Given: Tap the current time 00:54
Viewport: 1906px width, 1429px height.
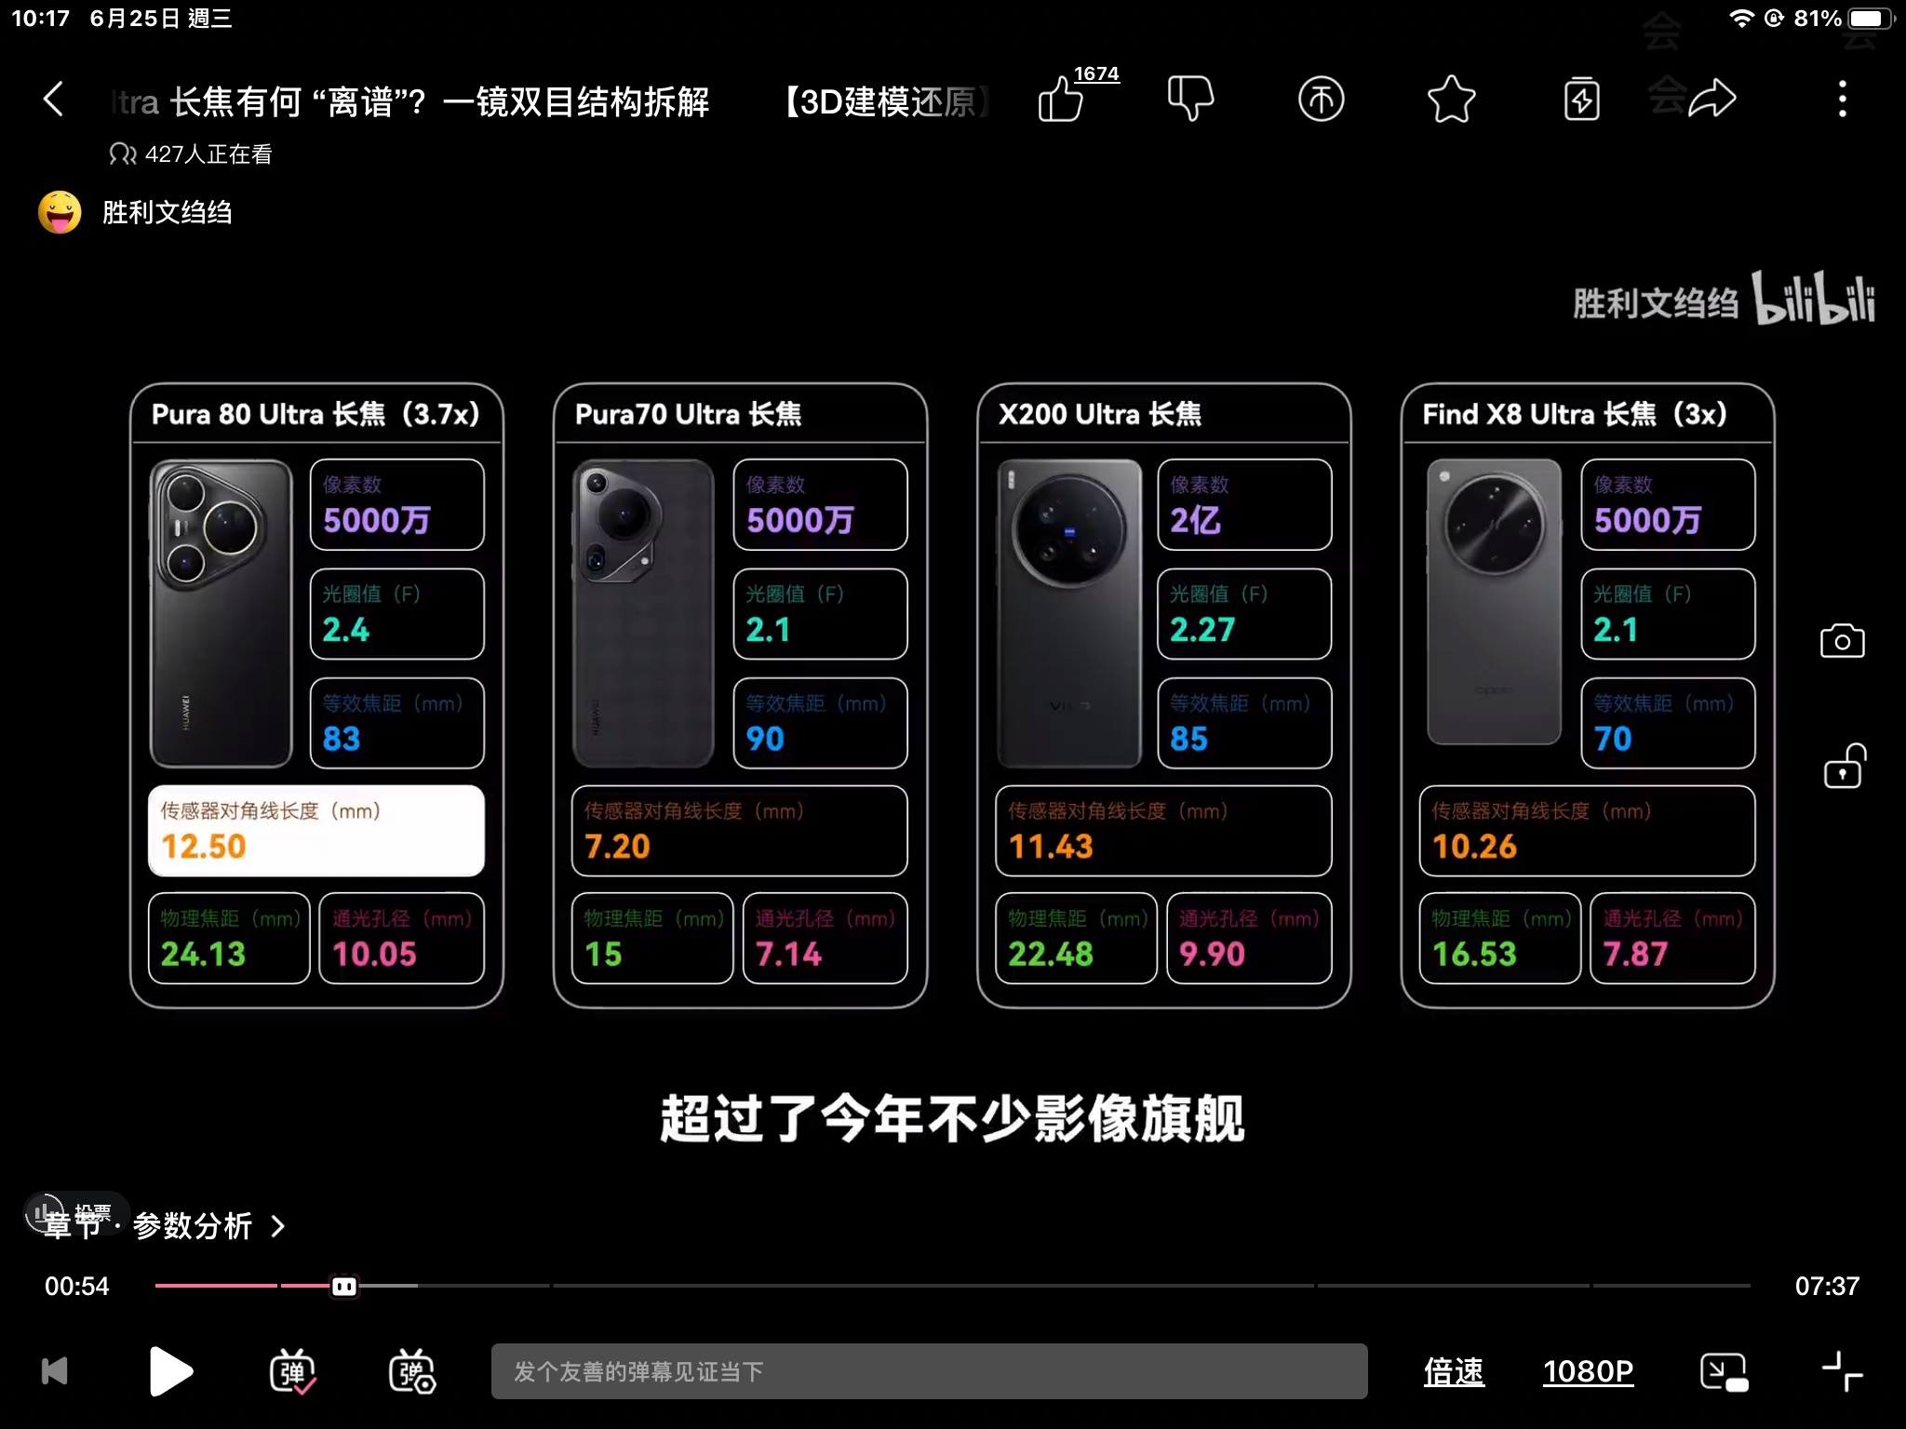Looking at the screenshot, I should 77,1286.
